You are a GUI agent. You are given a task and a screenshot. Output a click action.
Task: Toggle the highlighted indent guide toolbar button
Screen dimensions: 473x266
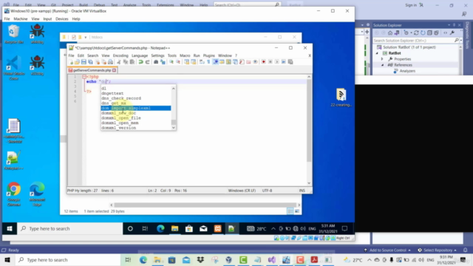click(215, 62)
